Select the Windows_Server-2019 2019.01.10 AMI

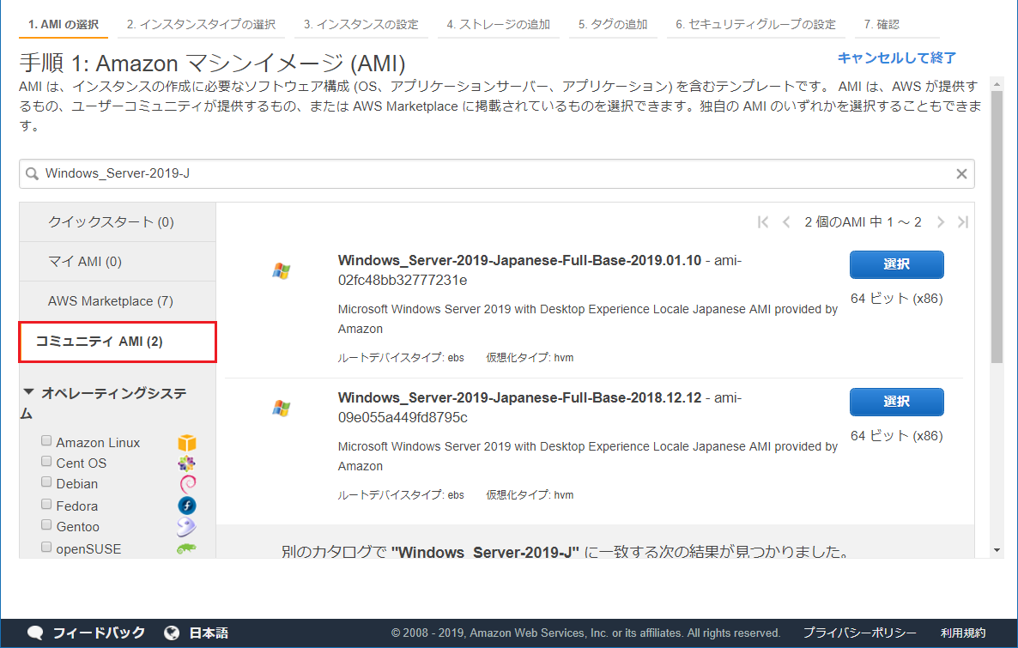coord(896,264)
